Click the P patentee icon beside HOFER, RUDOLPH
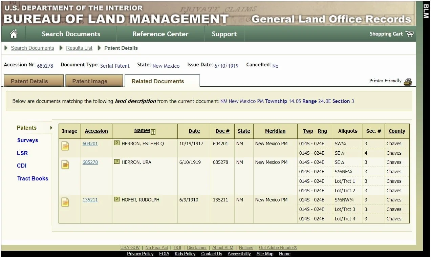 [x=117, y=199]
